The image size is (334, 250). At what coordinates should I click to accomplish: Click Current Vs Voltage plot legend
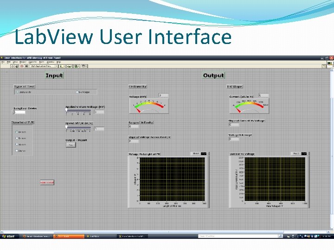pyautogui.click(x=300, y=154)
